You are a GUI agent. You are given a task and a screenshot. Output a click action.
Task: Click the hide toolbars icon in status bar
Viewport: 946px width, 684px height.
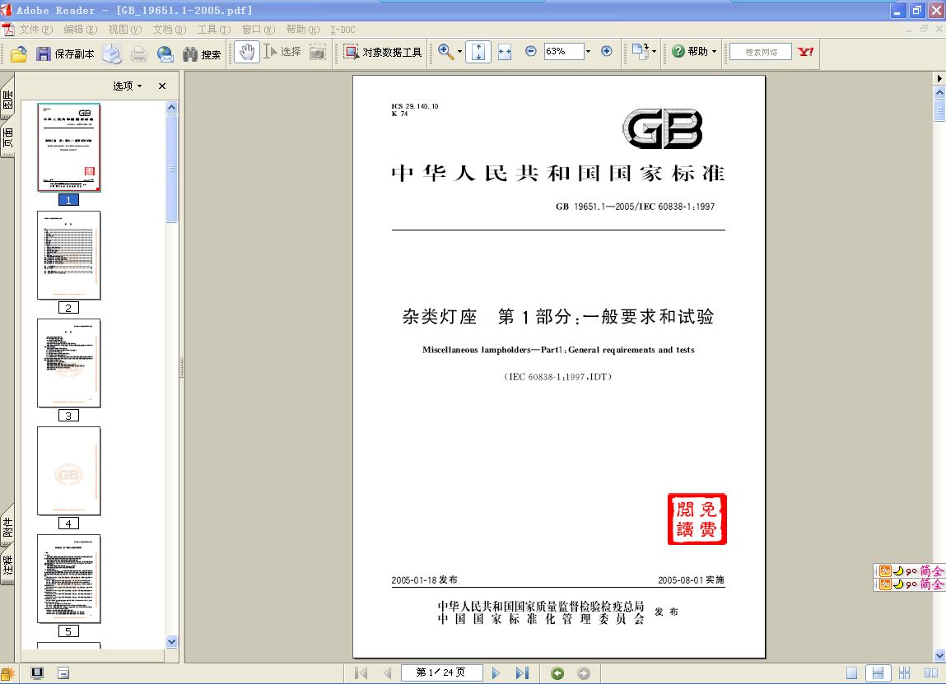click(x=63, y=672)
